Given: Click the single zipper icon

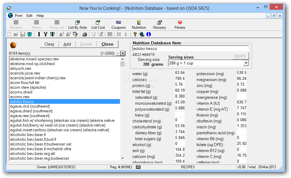Looking at the screenshot, I should [39, 34].
